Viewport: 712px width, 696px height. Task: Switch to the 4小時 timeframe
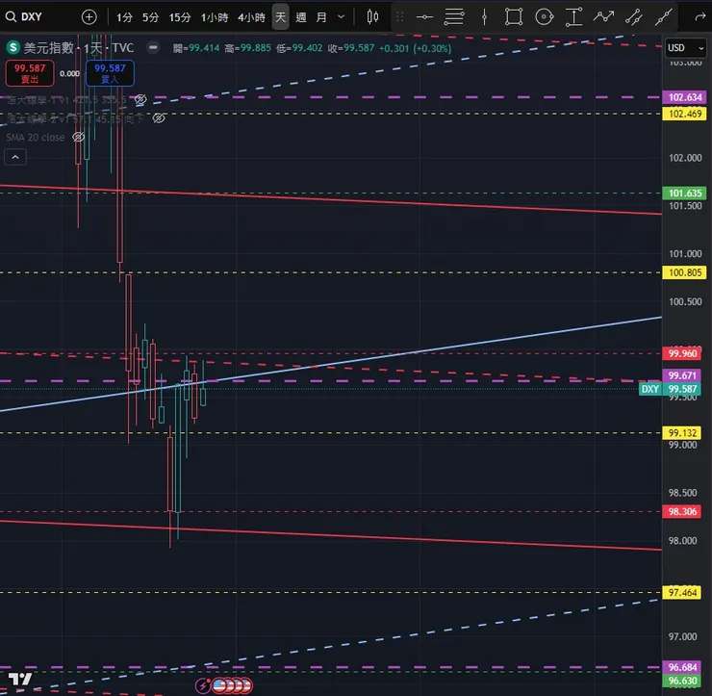click(x=251, y=17)
